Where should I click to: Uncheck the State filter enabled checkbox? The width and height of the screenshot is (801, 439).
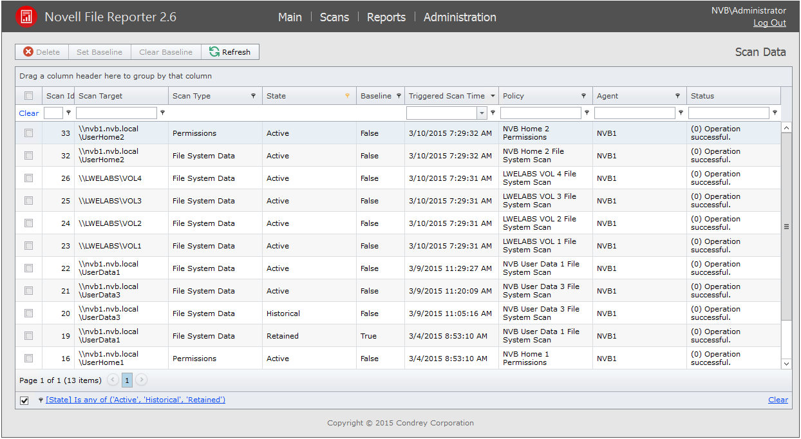tap(24, 400)
